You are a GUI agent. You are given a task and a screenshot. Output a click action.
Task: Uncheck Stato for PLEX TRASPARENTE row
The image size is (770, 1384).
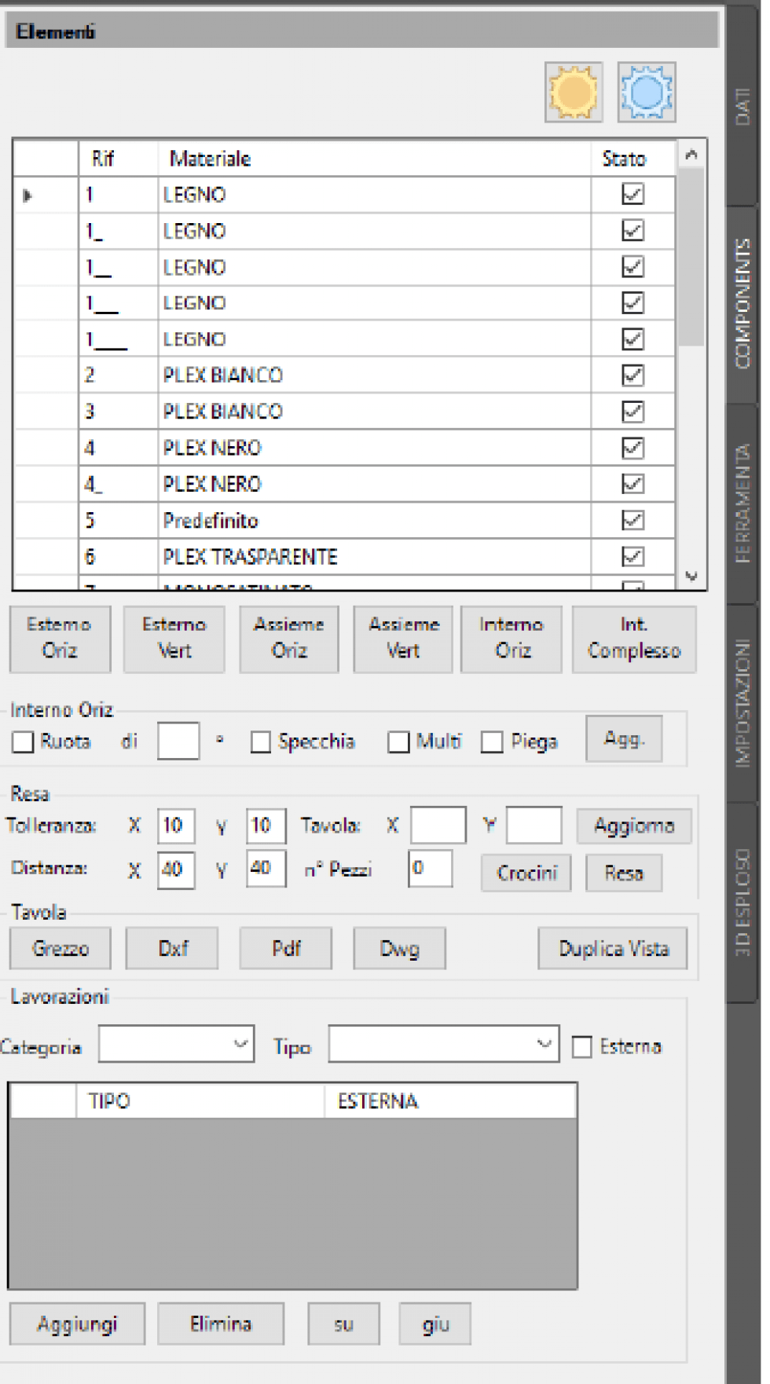[x=632, y=557]
